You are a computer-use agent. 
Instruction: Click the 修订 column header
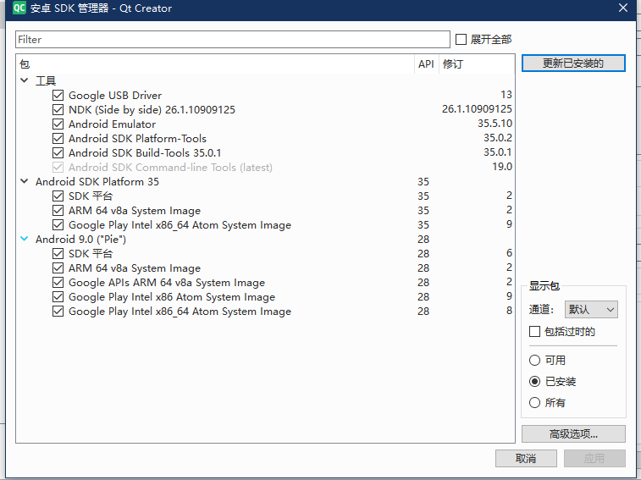tap(477, 63)
